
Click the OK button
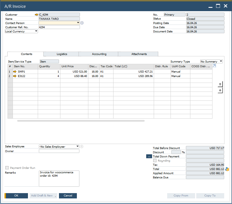click(x=16, y=196)
